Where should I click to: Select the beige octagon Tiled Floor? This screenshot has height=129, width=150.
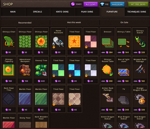[x=74, y=99]
